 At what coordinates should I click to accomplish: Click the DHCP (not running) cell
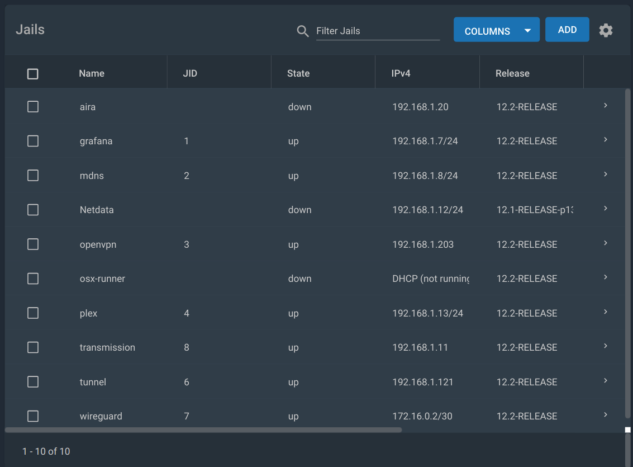coord(431,279)
